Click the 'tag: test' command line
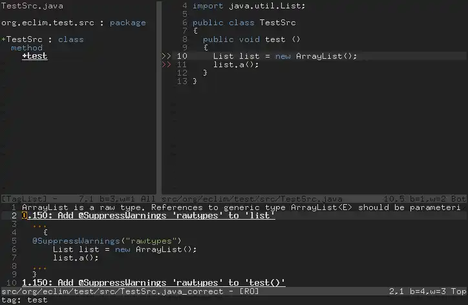The height and width of the screenshot is (305, 468). click(x=25, y=300)
